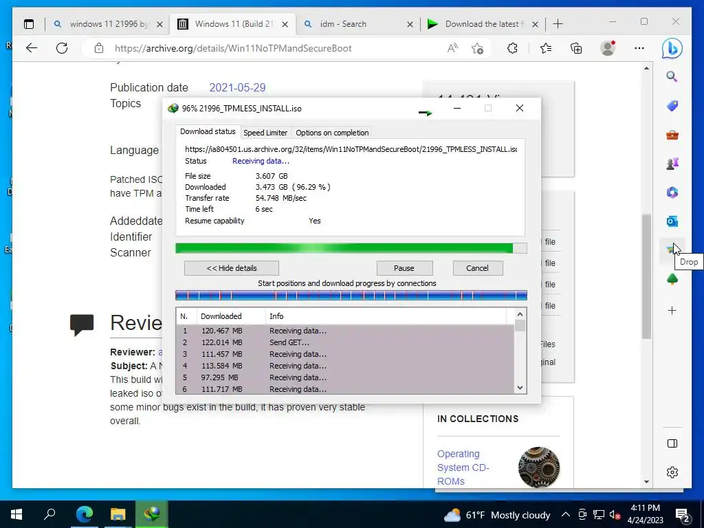This screenshot has width=704, height=528.
Task: Add a new sidebar app plus
Action: tap(672, 310)
